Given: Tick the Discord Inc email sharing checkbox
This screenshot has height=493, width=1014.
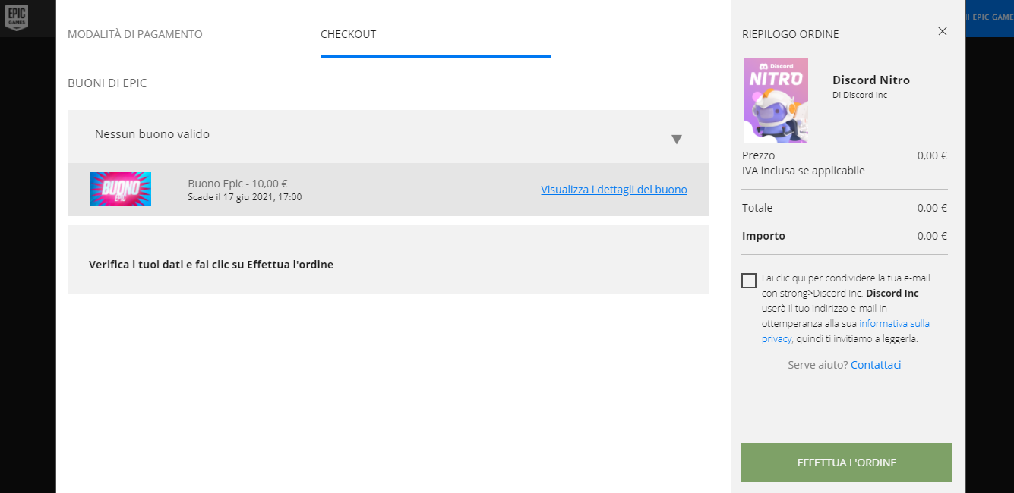Looking at the screenshot, I should pos(749,281).
